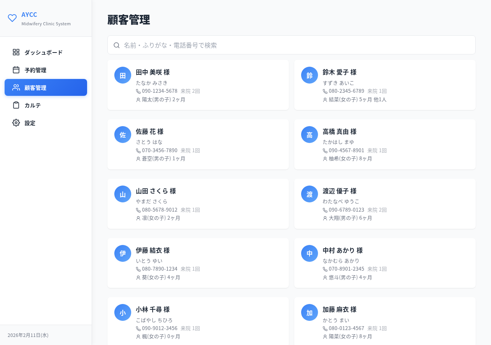Click the clipboard icon next to カルテ
This screenshot has height=345, width=491.
15,105
